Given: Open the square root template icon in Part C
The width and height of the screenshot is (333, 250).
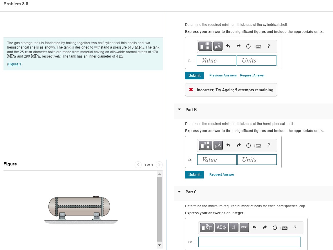Looking at the screenshot, I should 207,228.
